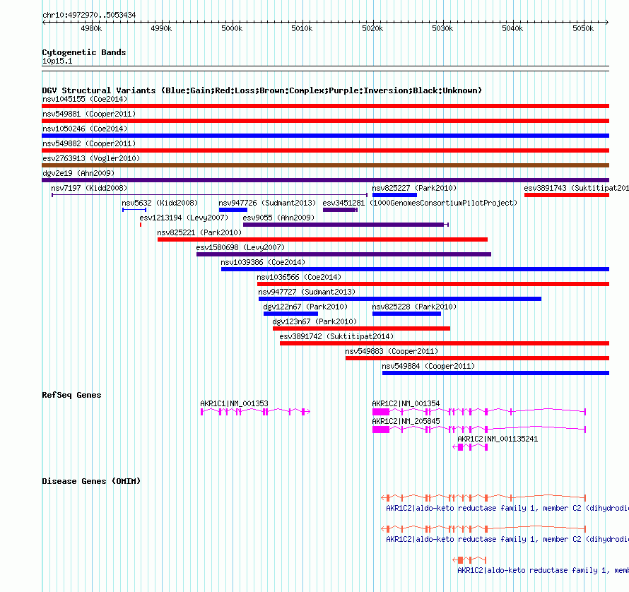Click the 5020k ruler position
The image size is (629, 592).
pos(372,28)
